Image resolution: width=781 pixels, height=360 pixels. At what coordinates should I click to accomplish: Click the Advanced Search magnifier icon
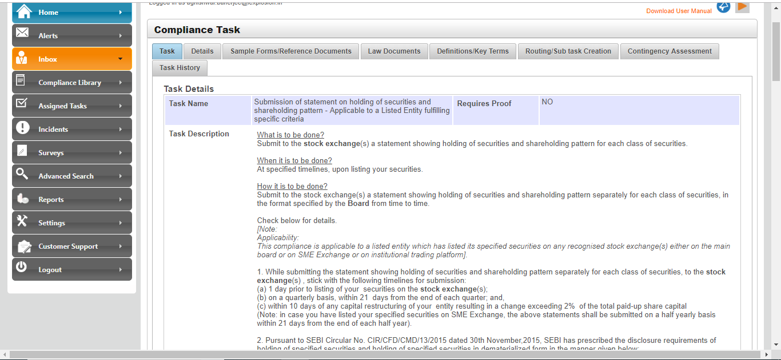22,173
